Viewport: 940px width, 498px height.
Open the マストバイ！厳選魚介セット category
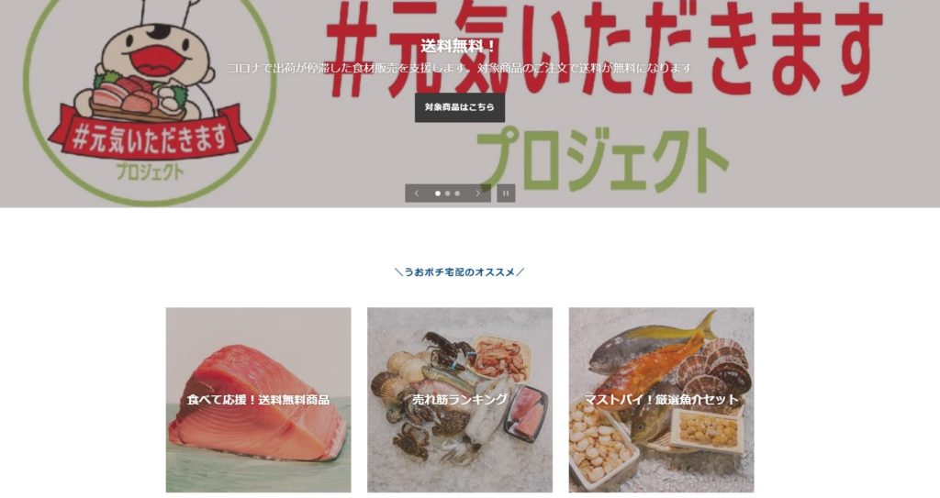coord(661,400)
